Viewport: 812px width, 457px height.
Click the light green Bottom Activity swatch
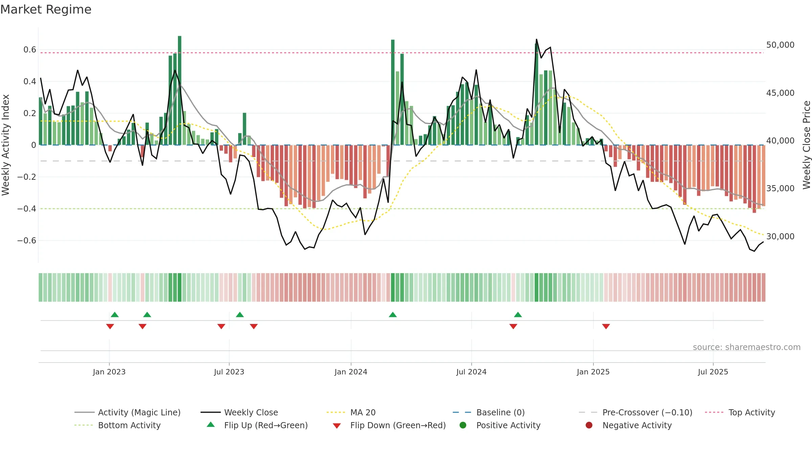(x=84, y=425)
